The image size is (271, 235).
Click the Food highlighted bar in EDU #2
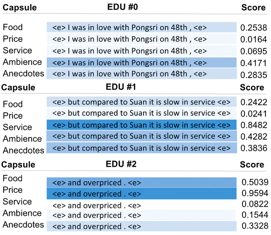click(142, 183)
